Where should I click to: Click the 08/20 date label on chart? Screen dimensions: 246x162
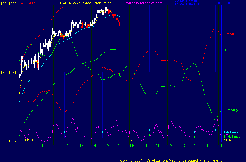point(130,140)
